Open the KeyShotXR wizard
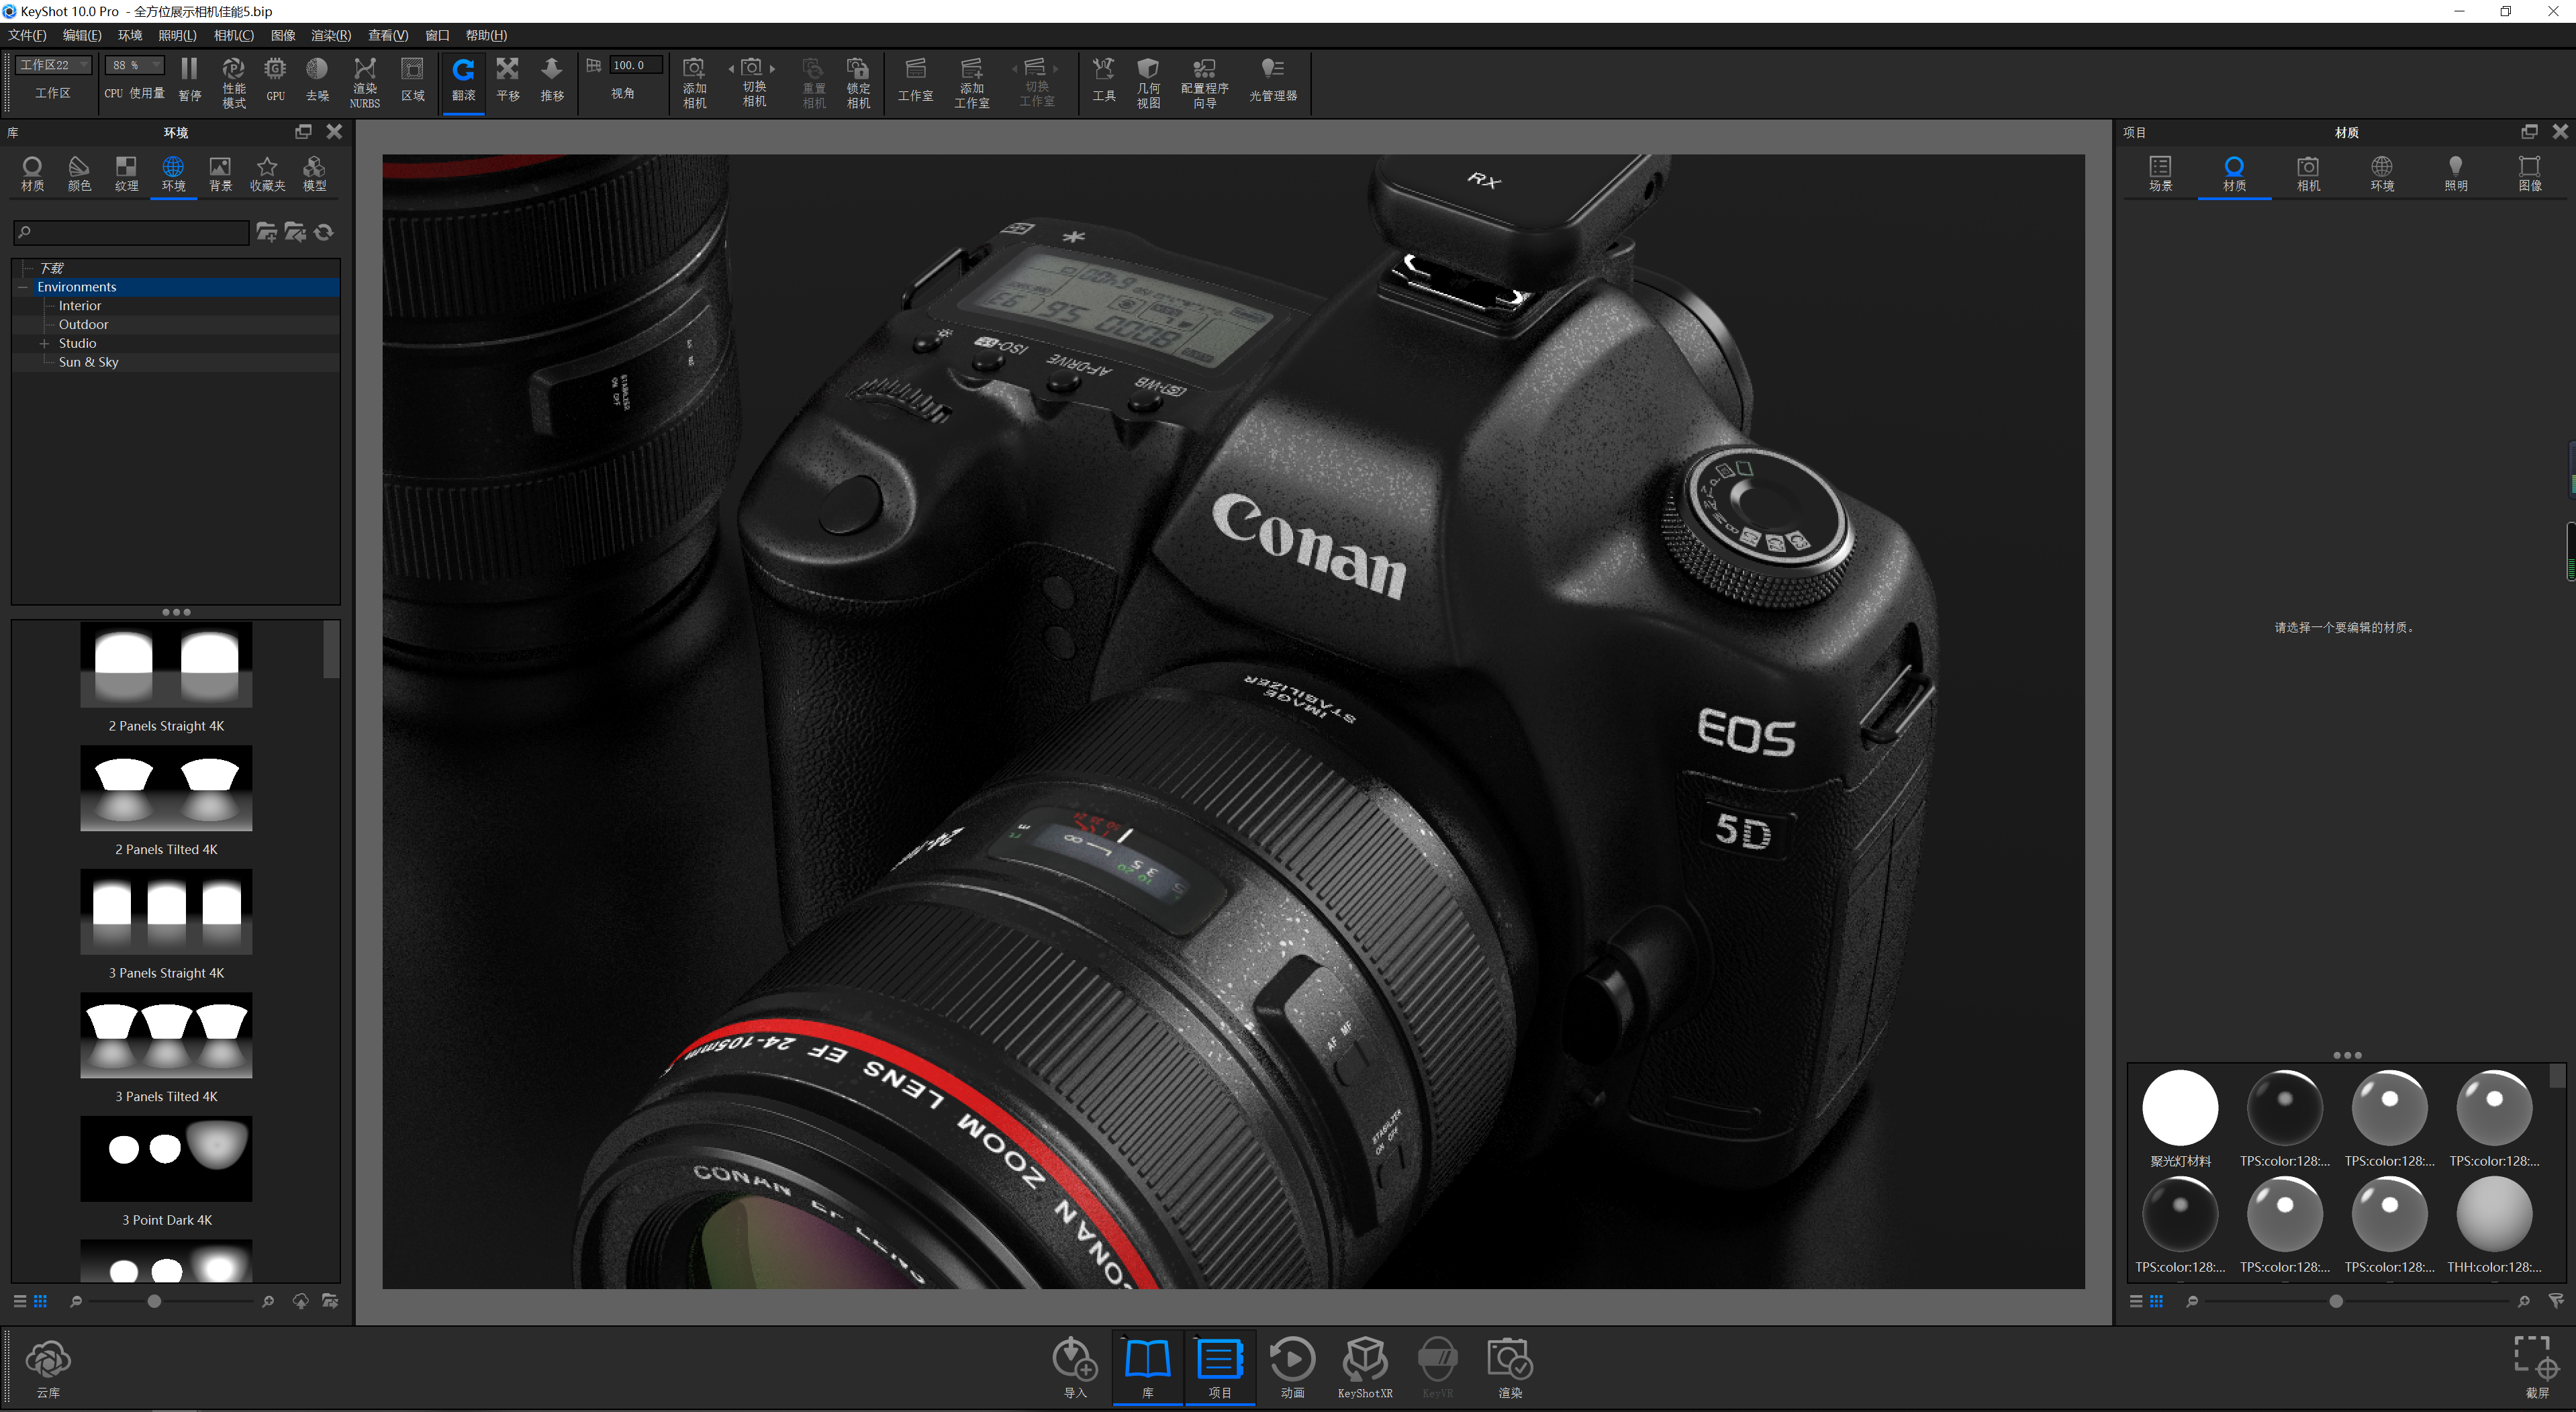 point(1364,1367)
